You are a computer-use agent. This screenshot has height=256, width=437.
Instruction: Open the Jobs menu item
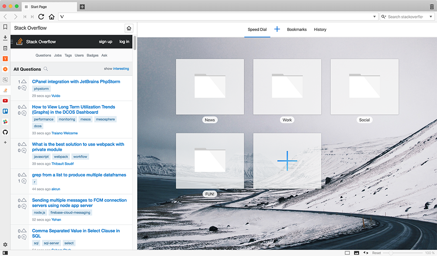tap(58, 55)
